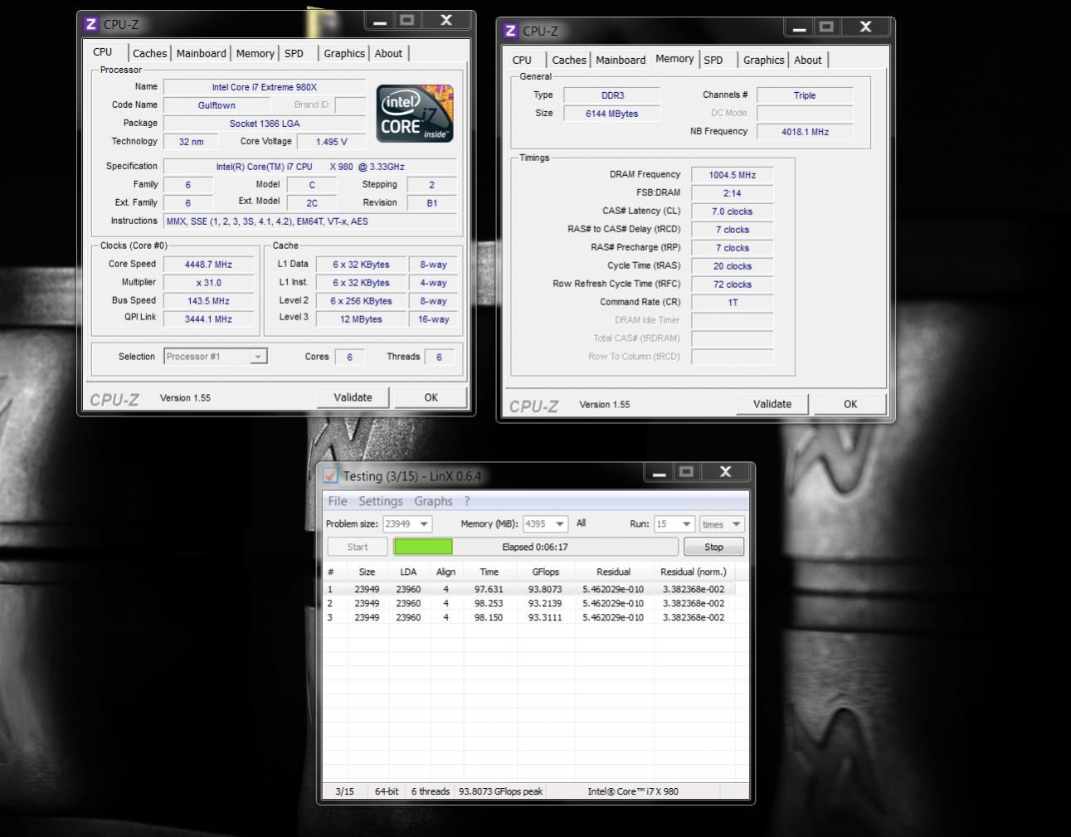Screen dimensions: 1071x837
Task: Open About tab in right CPU-Z window
Action: click(808, 60)
